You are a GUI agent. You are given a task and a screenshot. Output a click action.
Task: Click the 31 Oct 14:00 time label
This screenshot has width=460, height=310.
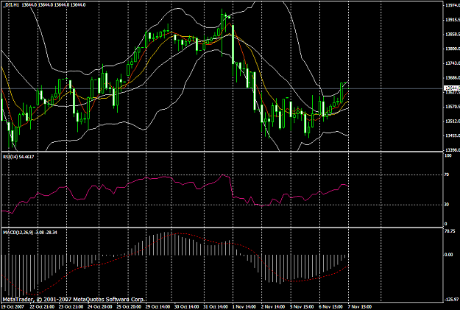(216, 307)
